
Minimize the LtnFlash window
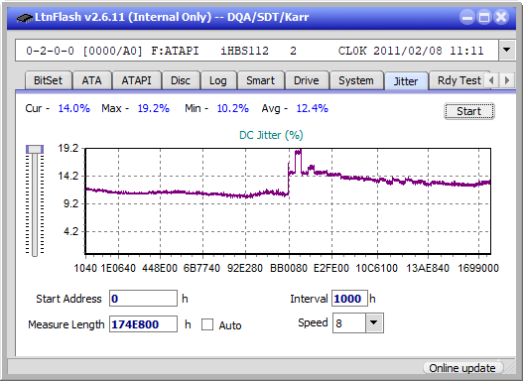467,17
